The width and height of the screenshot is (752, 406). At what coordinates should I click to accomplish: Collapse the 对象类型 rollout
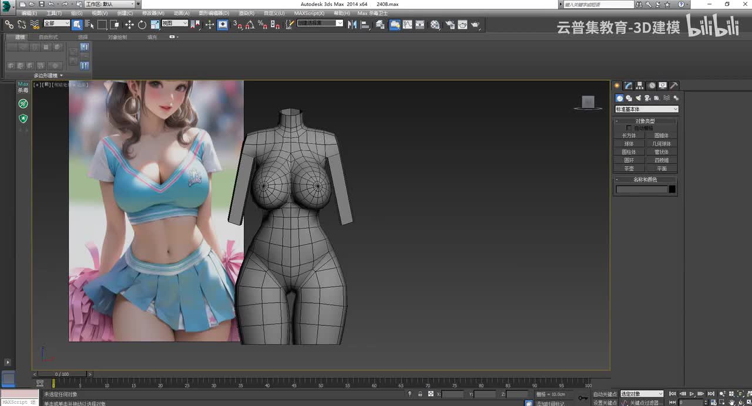point(644,121)
